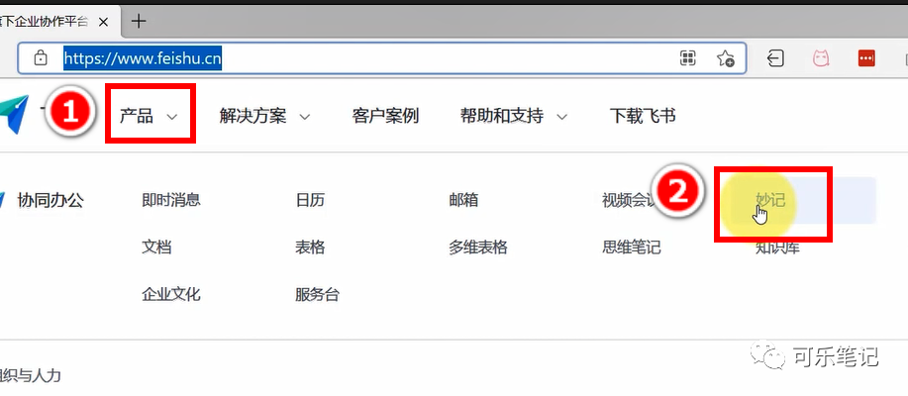Open 客户案例 navigation item

(385, 117)
